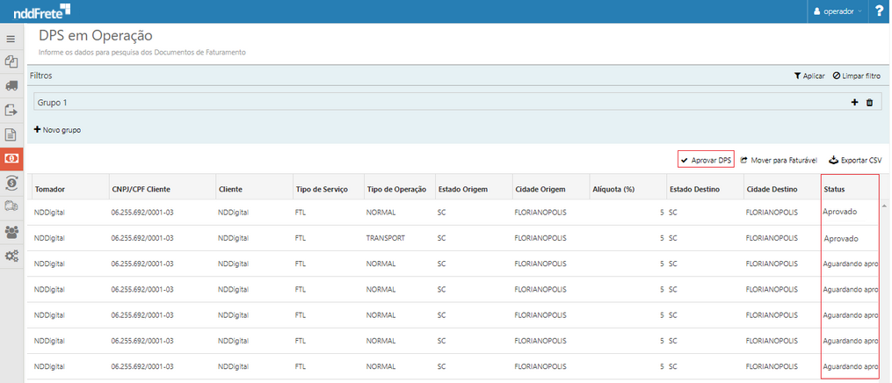
Task: Add a condition with Grupo 1 plus icon
Action: [x=854, y=103]
